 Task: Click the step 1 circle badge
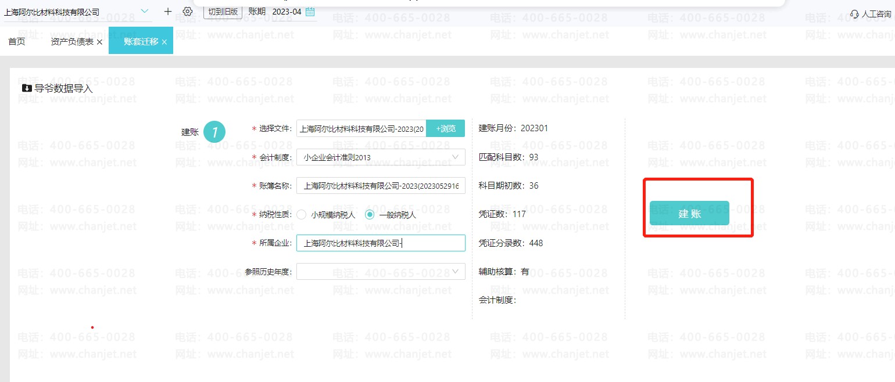click(214, 132)
